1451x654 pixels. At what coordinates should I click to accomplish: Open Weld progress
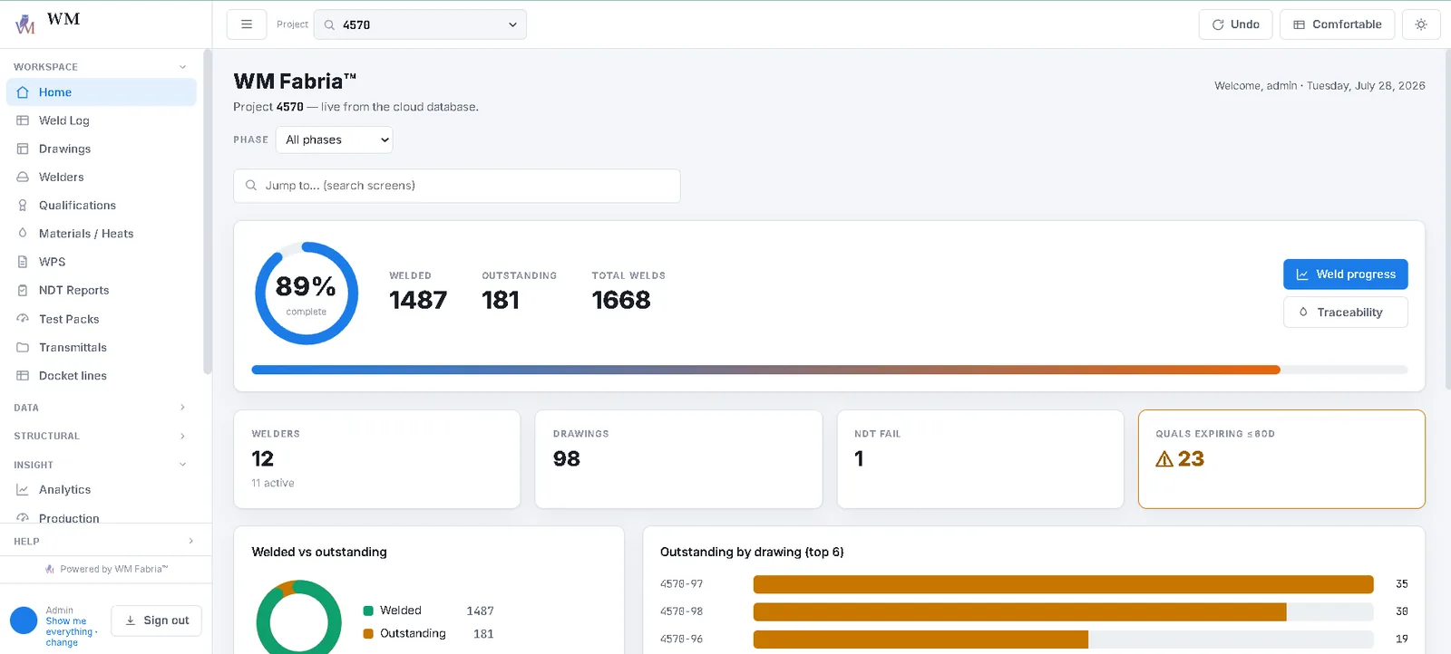1346,274
